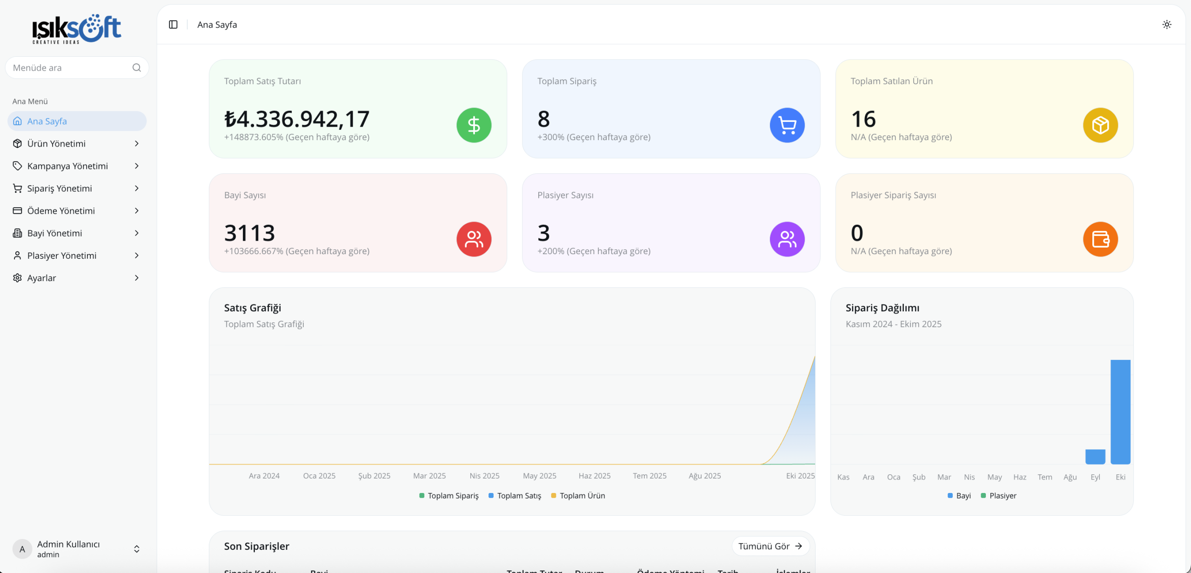Click the Isıksoft logo
1191x573 pixels.
[77, 29]
